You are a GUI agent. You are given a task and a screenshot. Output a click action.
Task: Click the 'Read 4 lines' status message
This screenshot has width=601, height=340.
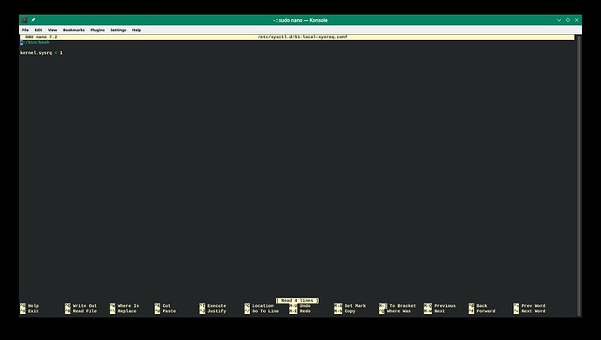[x=297, y=301]
